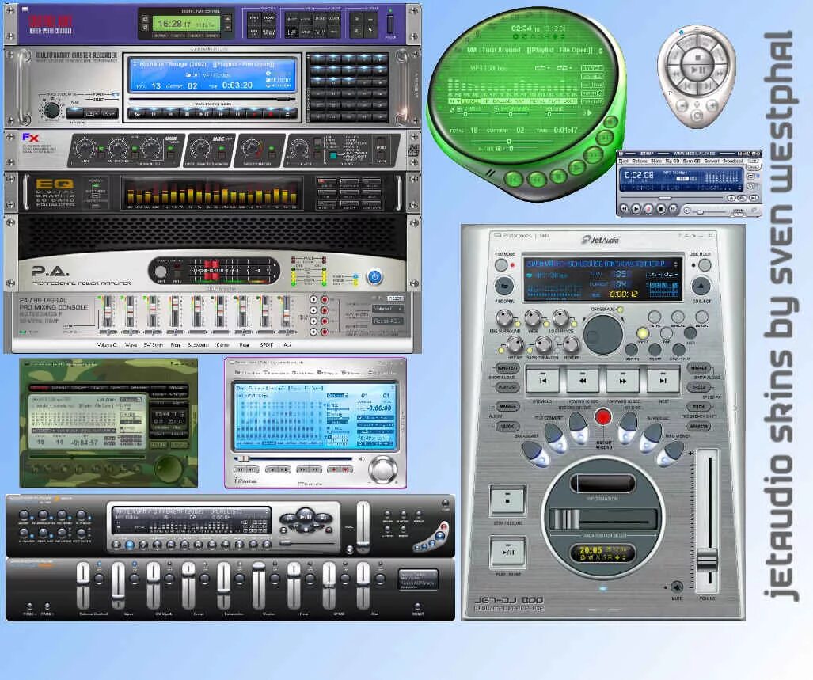The width and height of the screenshot is (813, 680).
Task: Toggle the Mute speaker icon on JET-DJ 800
Action: (x=677, y=587)
